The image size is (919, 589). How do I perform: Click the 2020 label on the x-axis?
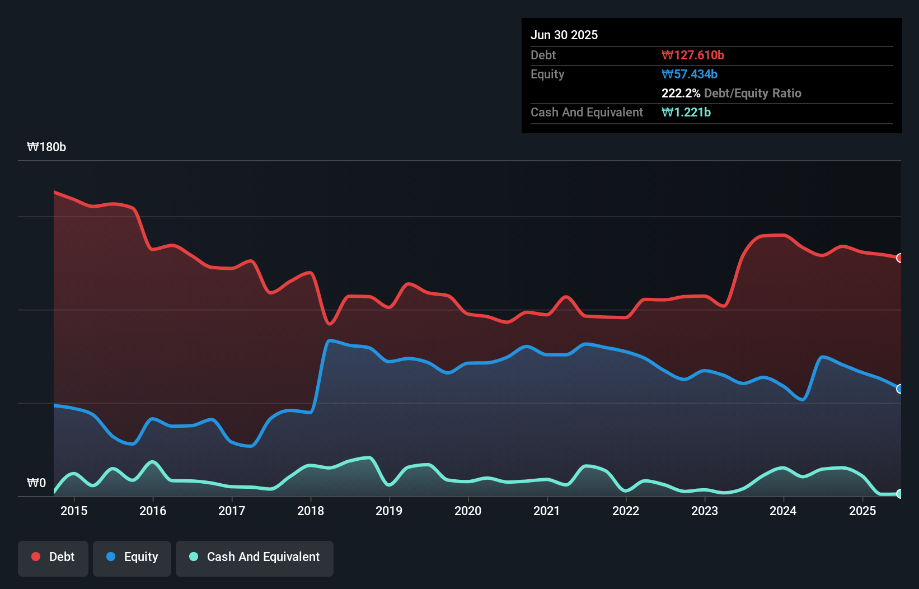pos(468,511)
